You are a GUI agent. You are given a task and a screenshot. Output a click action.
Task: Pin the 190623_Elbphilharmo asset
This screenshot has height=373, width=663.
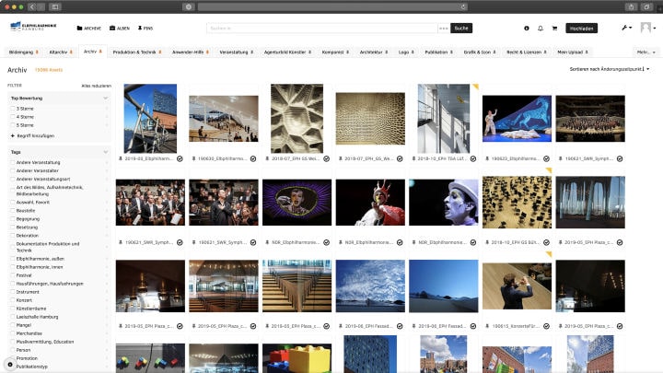pos(487,159)
